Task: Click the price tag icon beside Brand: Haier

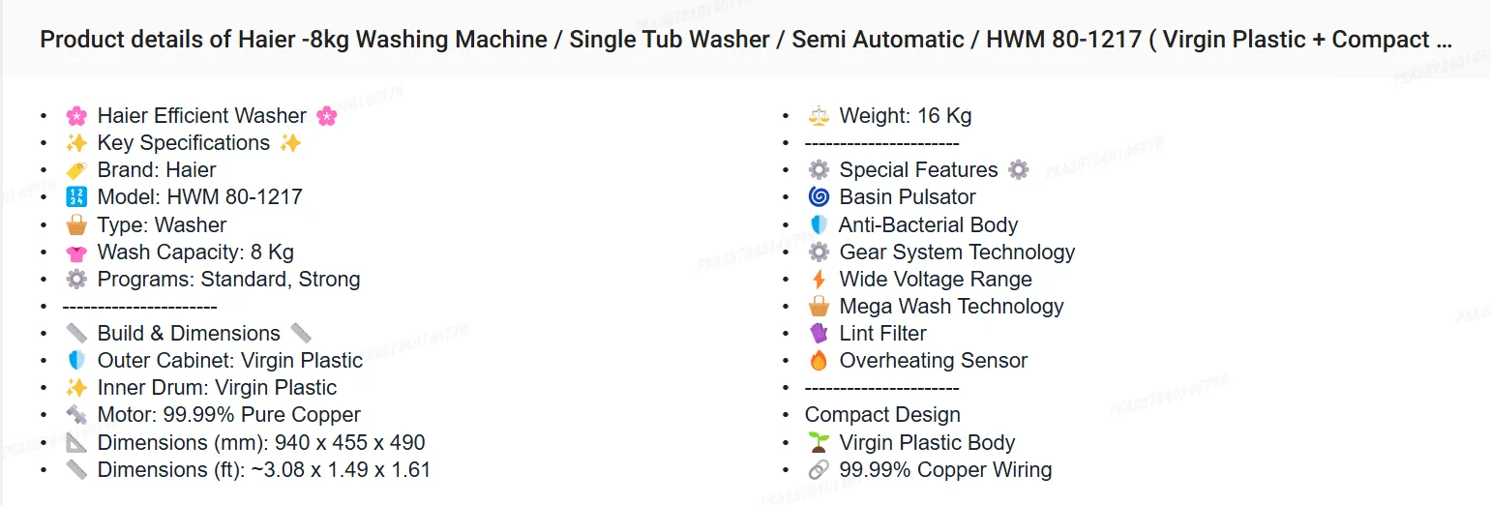Action: click(x=76, y=170)
